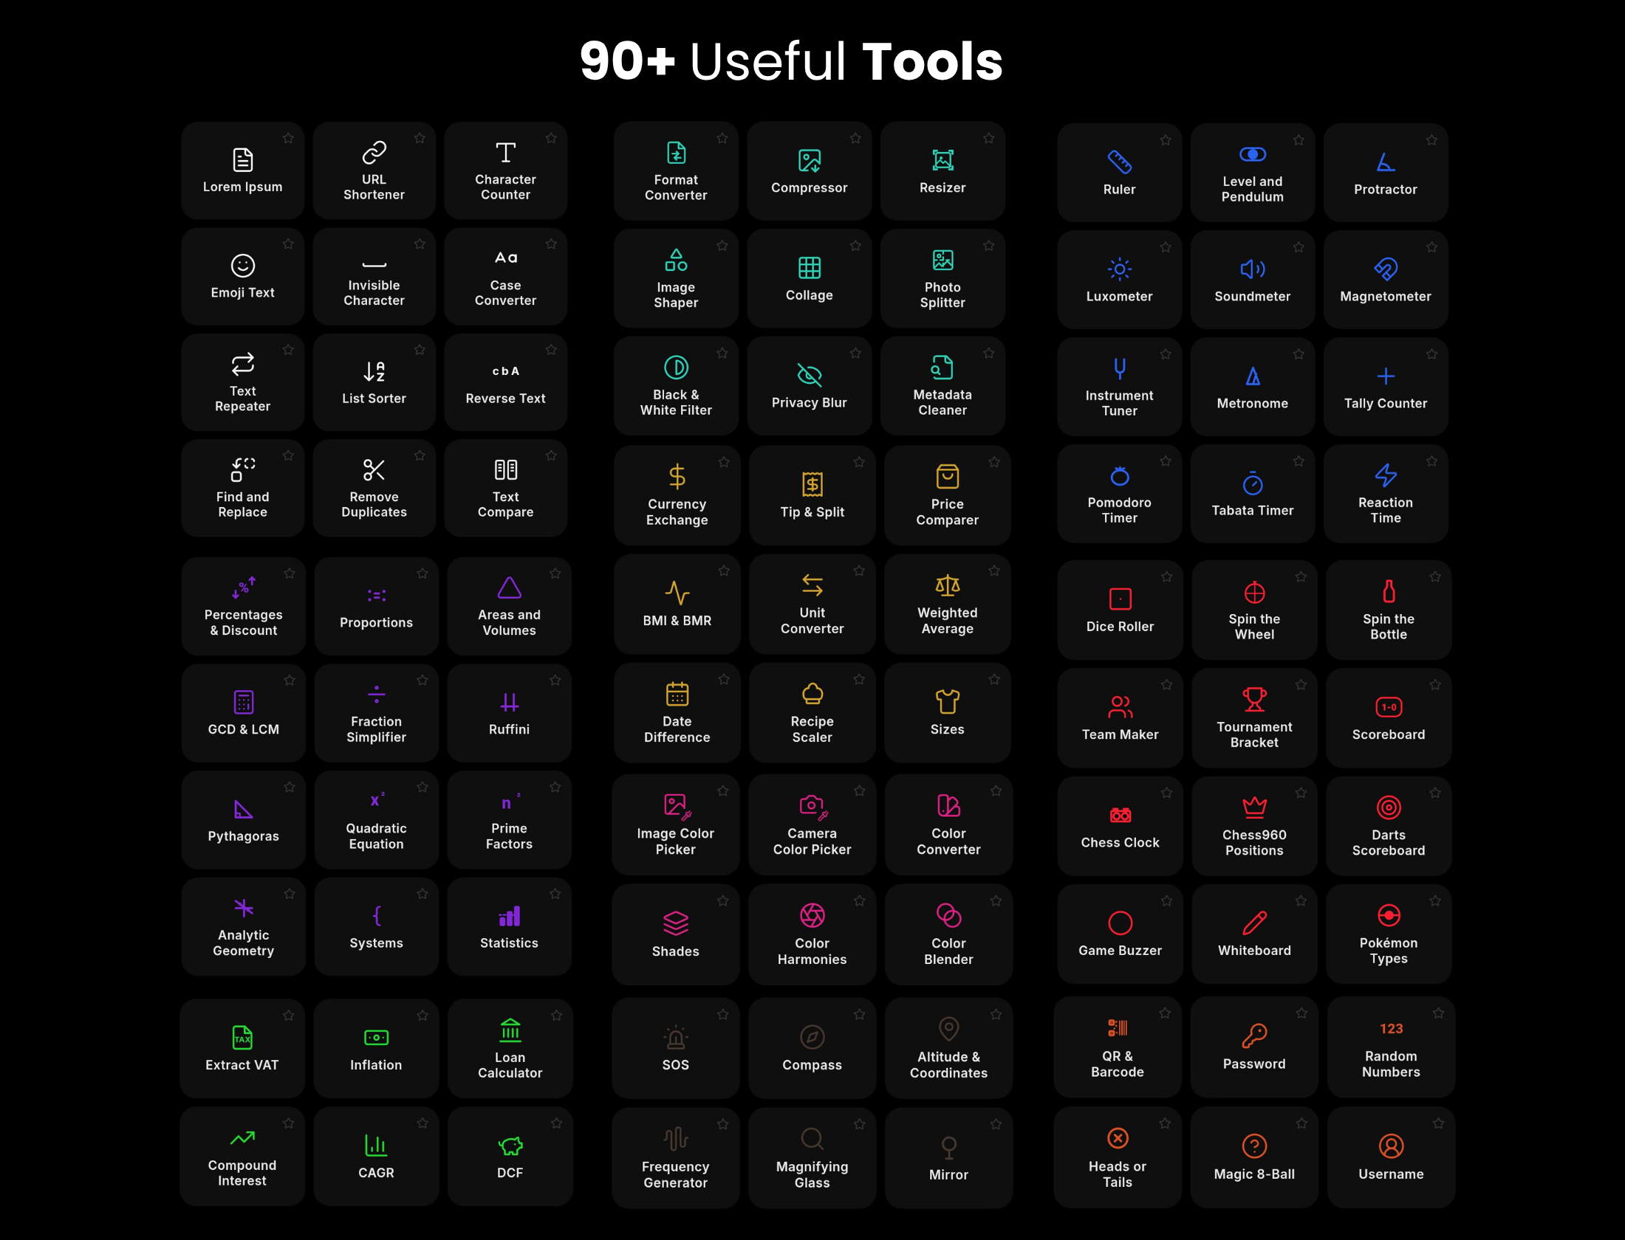
Task: Open the Lorem Ipsum tool icon
Action: 242,159
